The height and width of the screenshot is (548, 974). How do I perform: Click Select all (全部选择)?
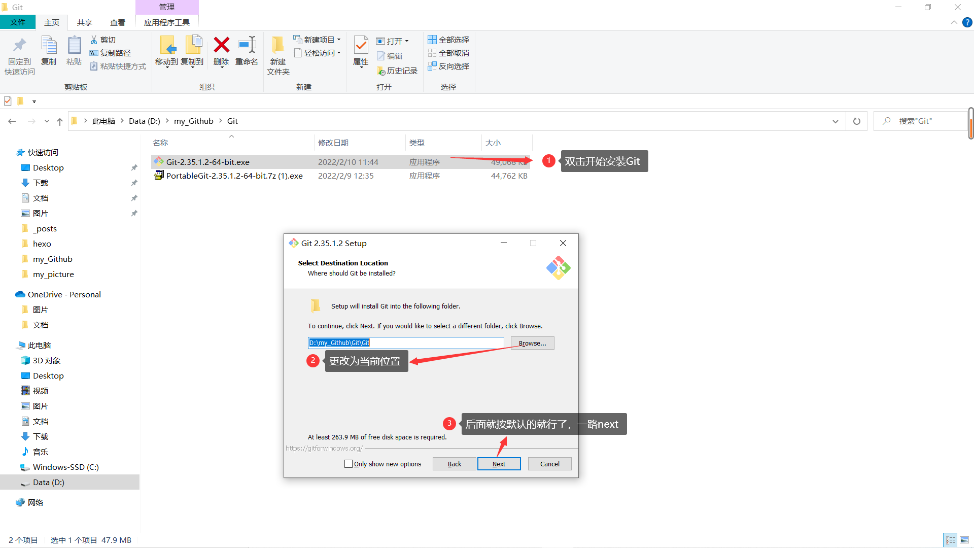coord(448,40)
